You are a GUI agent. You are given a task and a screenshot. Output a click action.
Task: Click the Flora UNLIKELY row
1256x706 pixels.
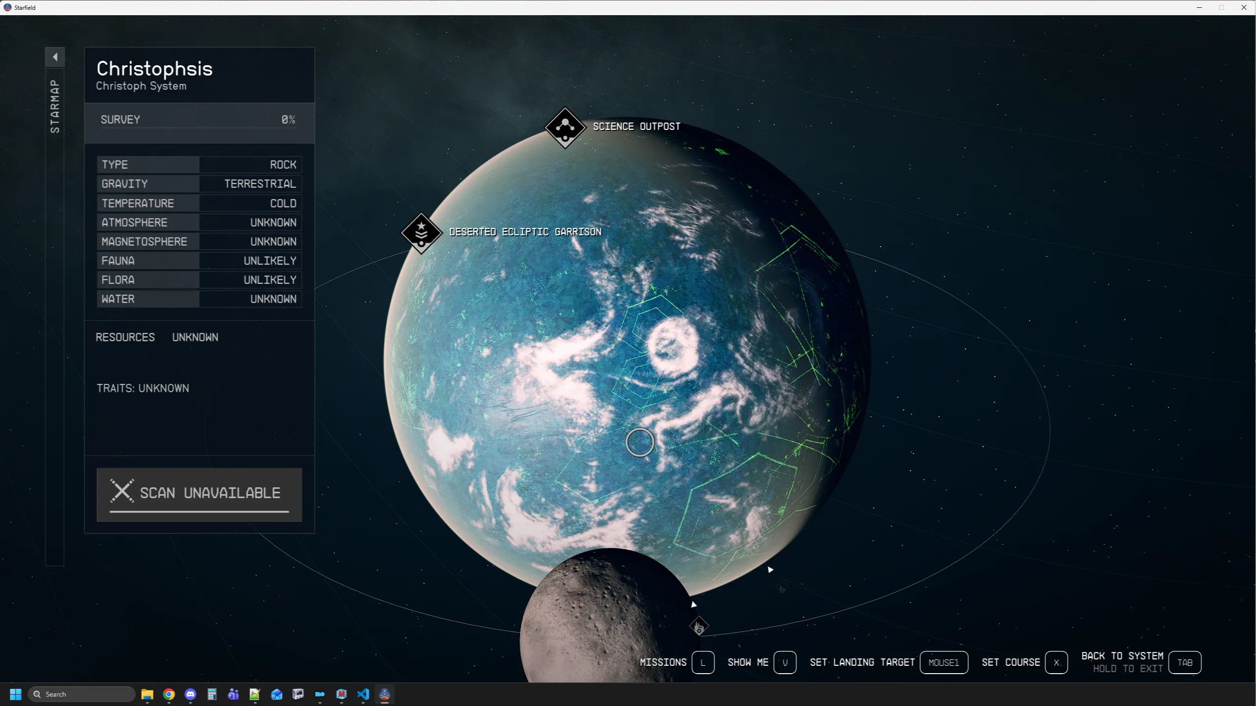tap(199, 280)
